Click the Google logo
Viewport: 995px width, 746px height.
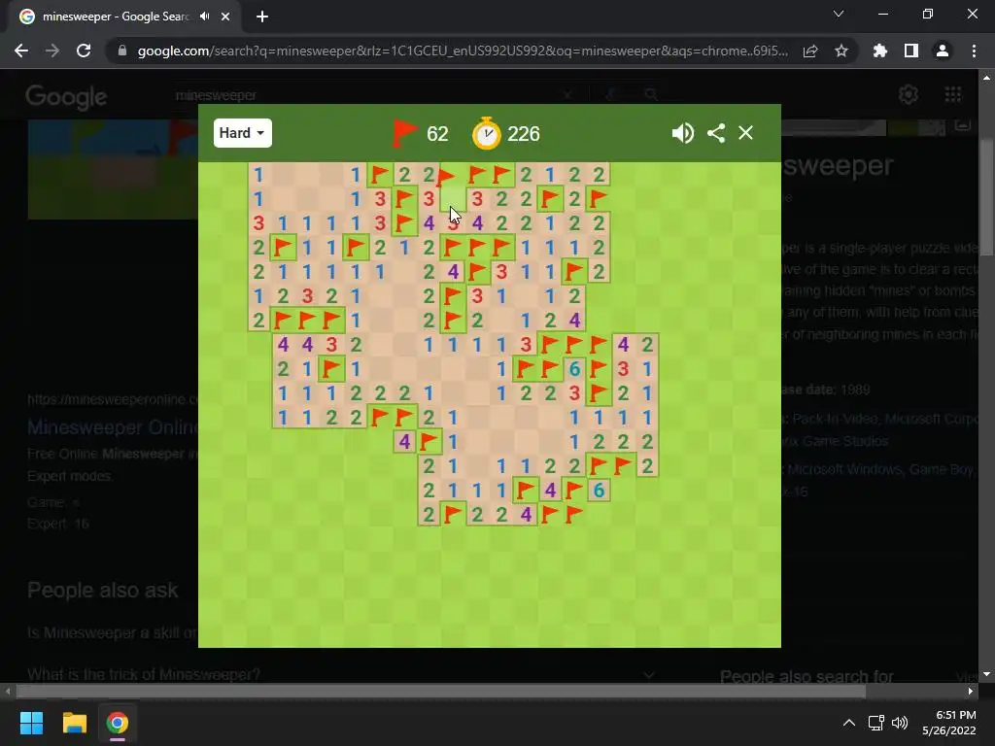[66, 96]
